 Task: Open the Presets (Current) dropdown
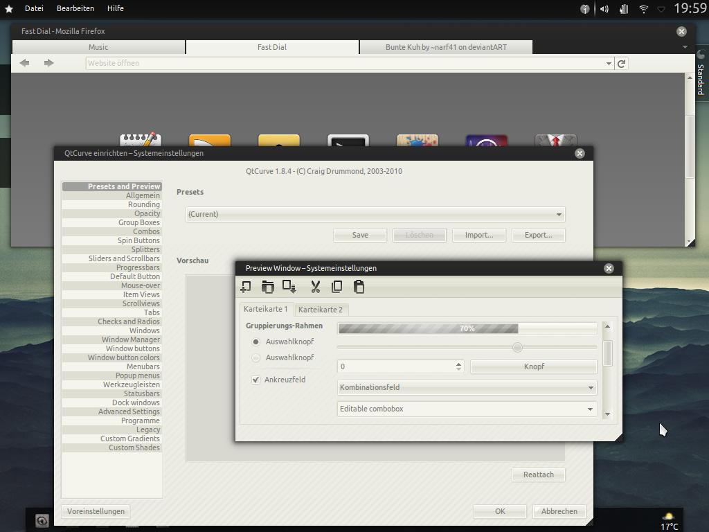coord(375,215)
